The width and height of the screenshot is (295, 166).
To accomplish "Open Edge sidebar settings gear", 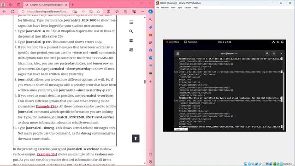I will 150,162.
